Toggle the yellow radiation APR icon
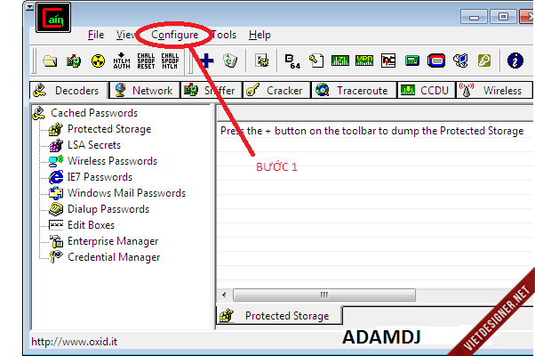 (x=98, y=61)
